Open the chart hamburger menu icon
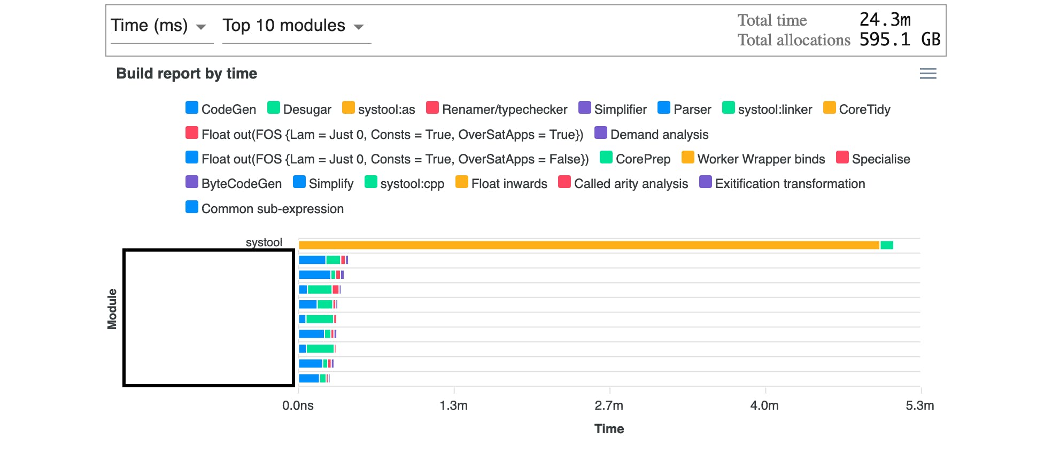The image size is (1052, 461). click(x=927, y=74)
